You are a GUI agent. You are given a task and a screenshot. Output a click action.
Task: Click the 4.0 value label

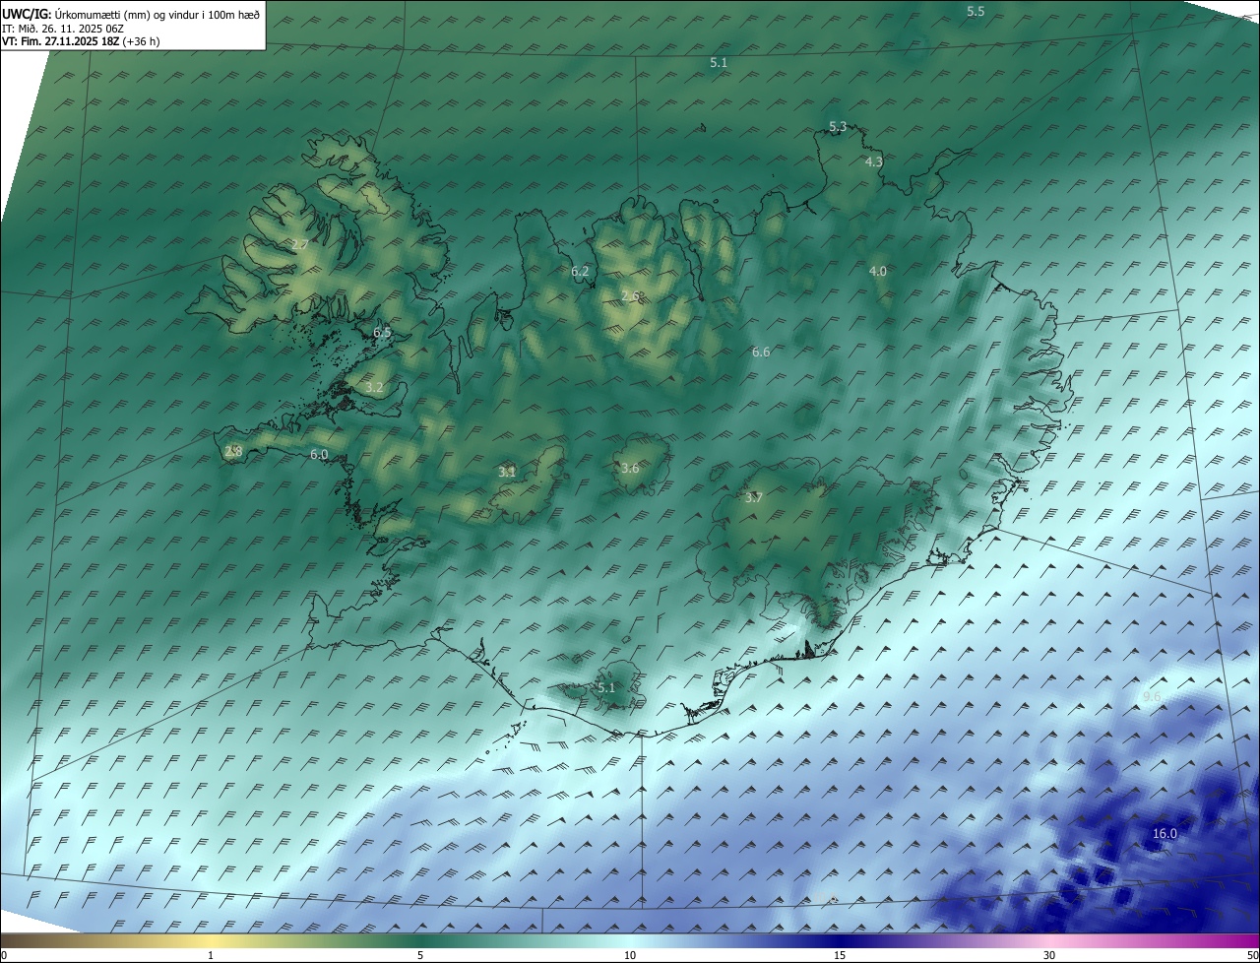877,272
